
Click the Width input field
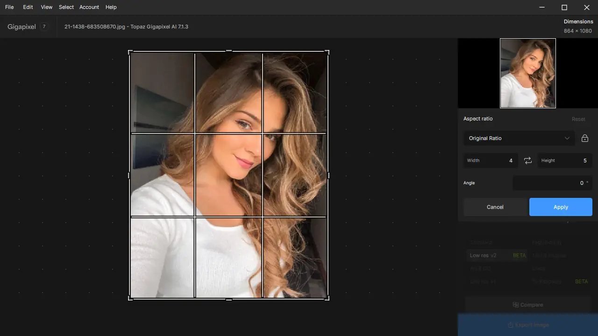(x=491, y=161)
